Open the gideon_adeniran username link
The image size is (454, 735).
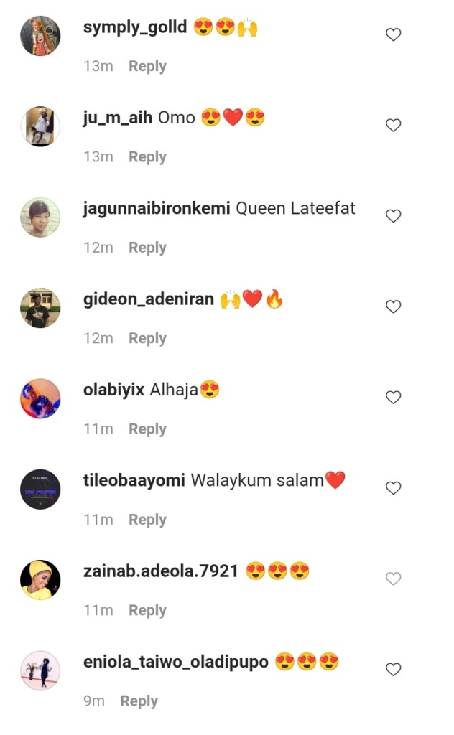tap(148, 299)
